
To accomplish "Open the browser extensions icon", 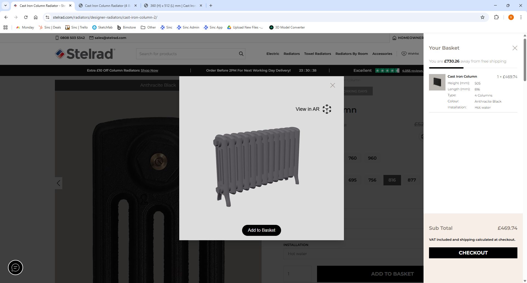I will [496, 17].
